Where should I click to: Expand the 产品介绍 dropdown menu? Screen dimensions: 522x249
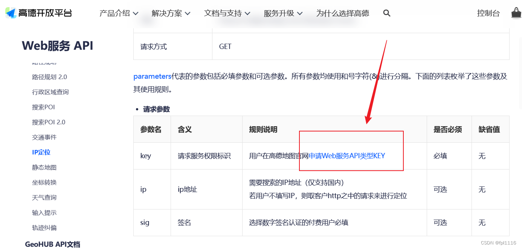119,13
